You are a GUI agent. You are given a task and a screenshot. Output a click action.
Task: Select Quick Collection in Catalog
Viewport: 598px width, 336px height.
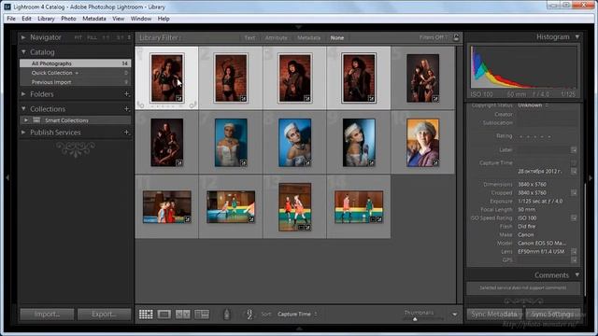click(x=76, y=73)
